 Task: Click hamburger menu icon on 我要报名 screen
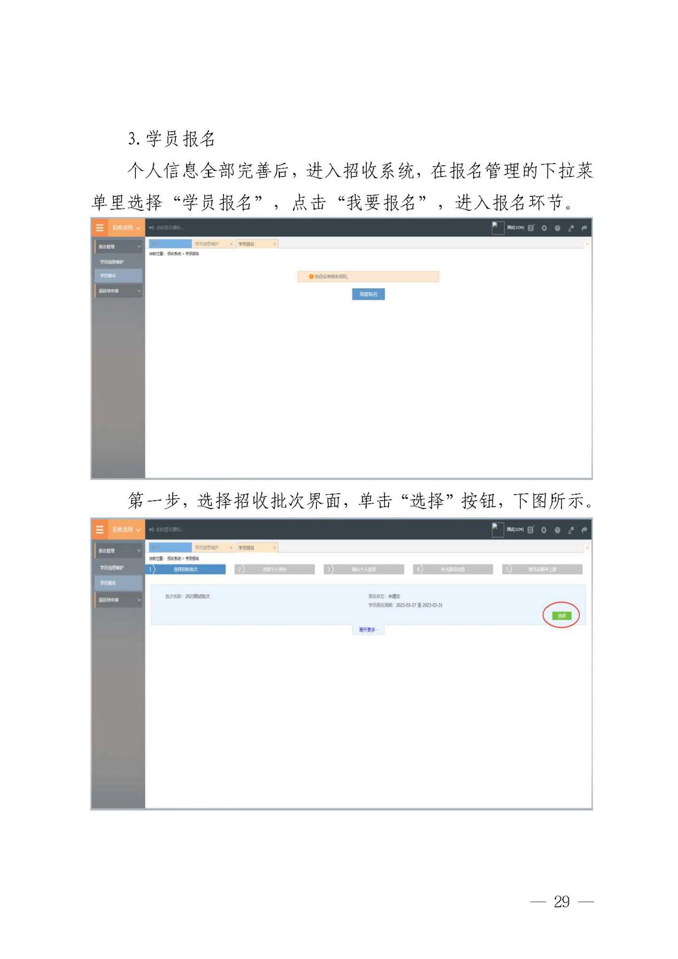[x=99, y=228]
